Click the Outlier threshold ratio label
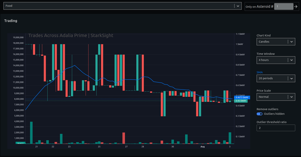The image size is (301, 157). (x=272, y=122)
